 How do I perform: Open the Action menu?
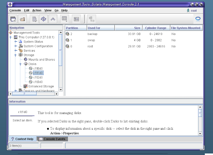(37, 10)
